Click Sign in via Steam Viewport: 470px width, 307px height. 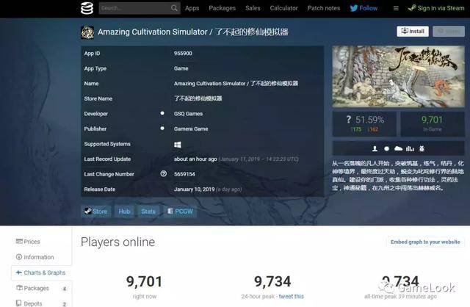(x=436, y=8)
